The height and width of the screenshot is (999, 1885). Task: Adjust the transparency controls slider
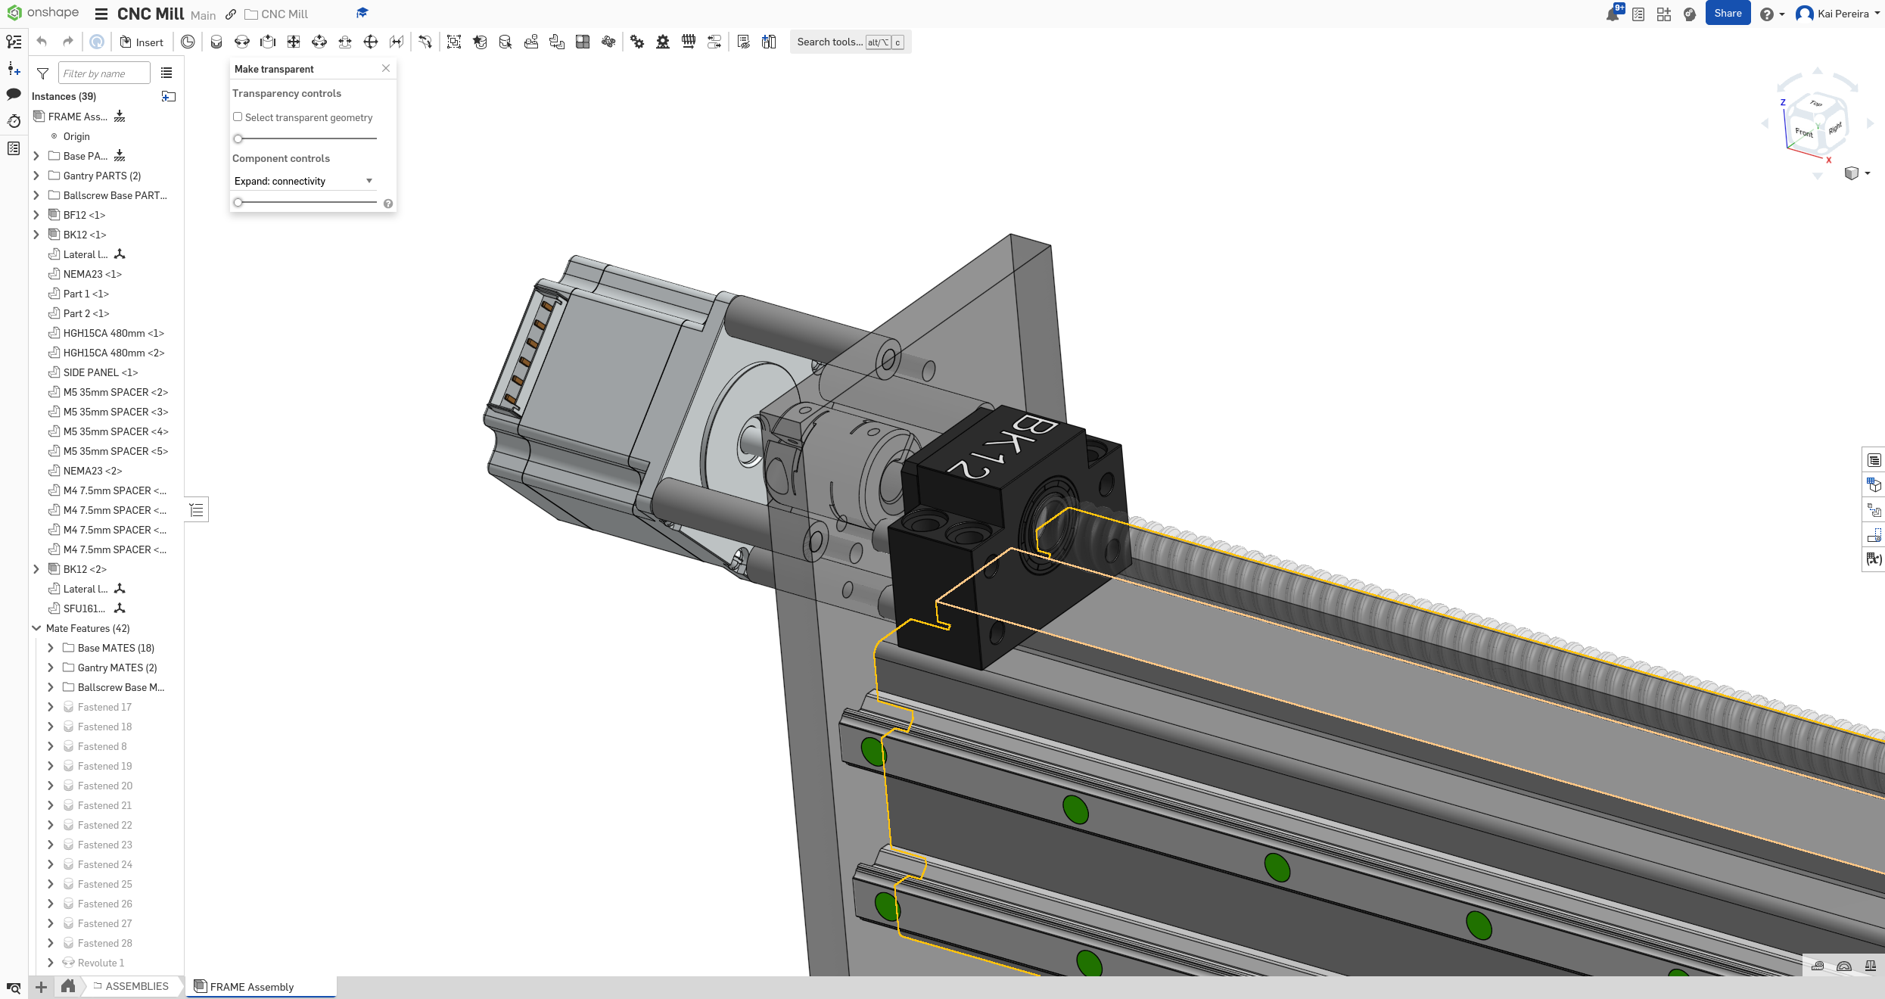[x=238, y=138]
